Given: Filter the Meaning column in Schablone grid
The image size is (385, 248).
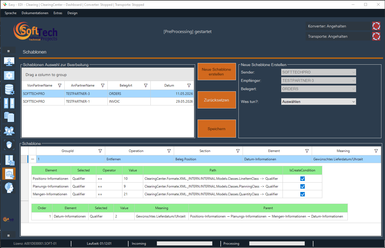Looking at the screenshot, I should pyautogui.click(x=376, y=151).
